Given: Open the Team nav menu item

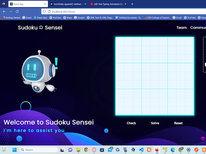Looking at the screenshot, I should click(x=182, y=28).
